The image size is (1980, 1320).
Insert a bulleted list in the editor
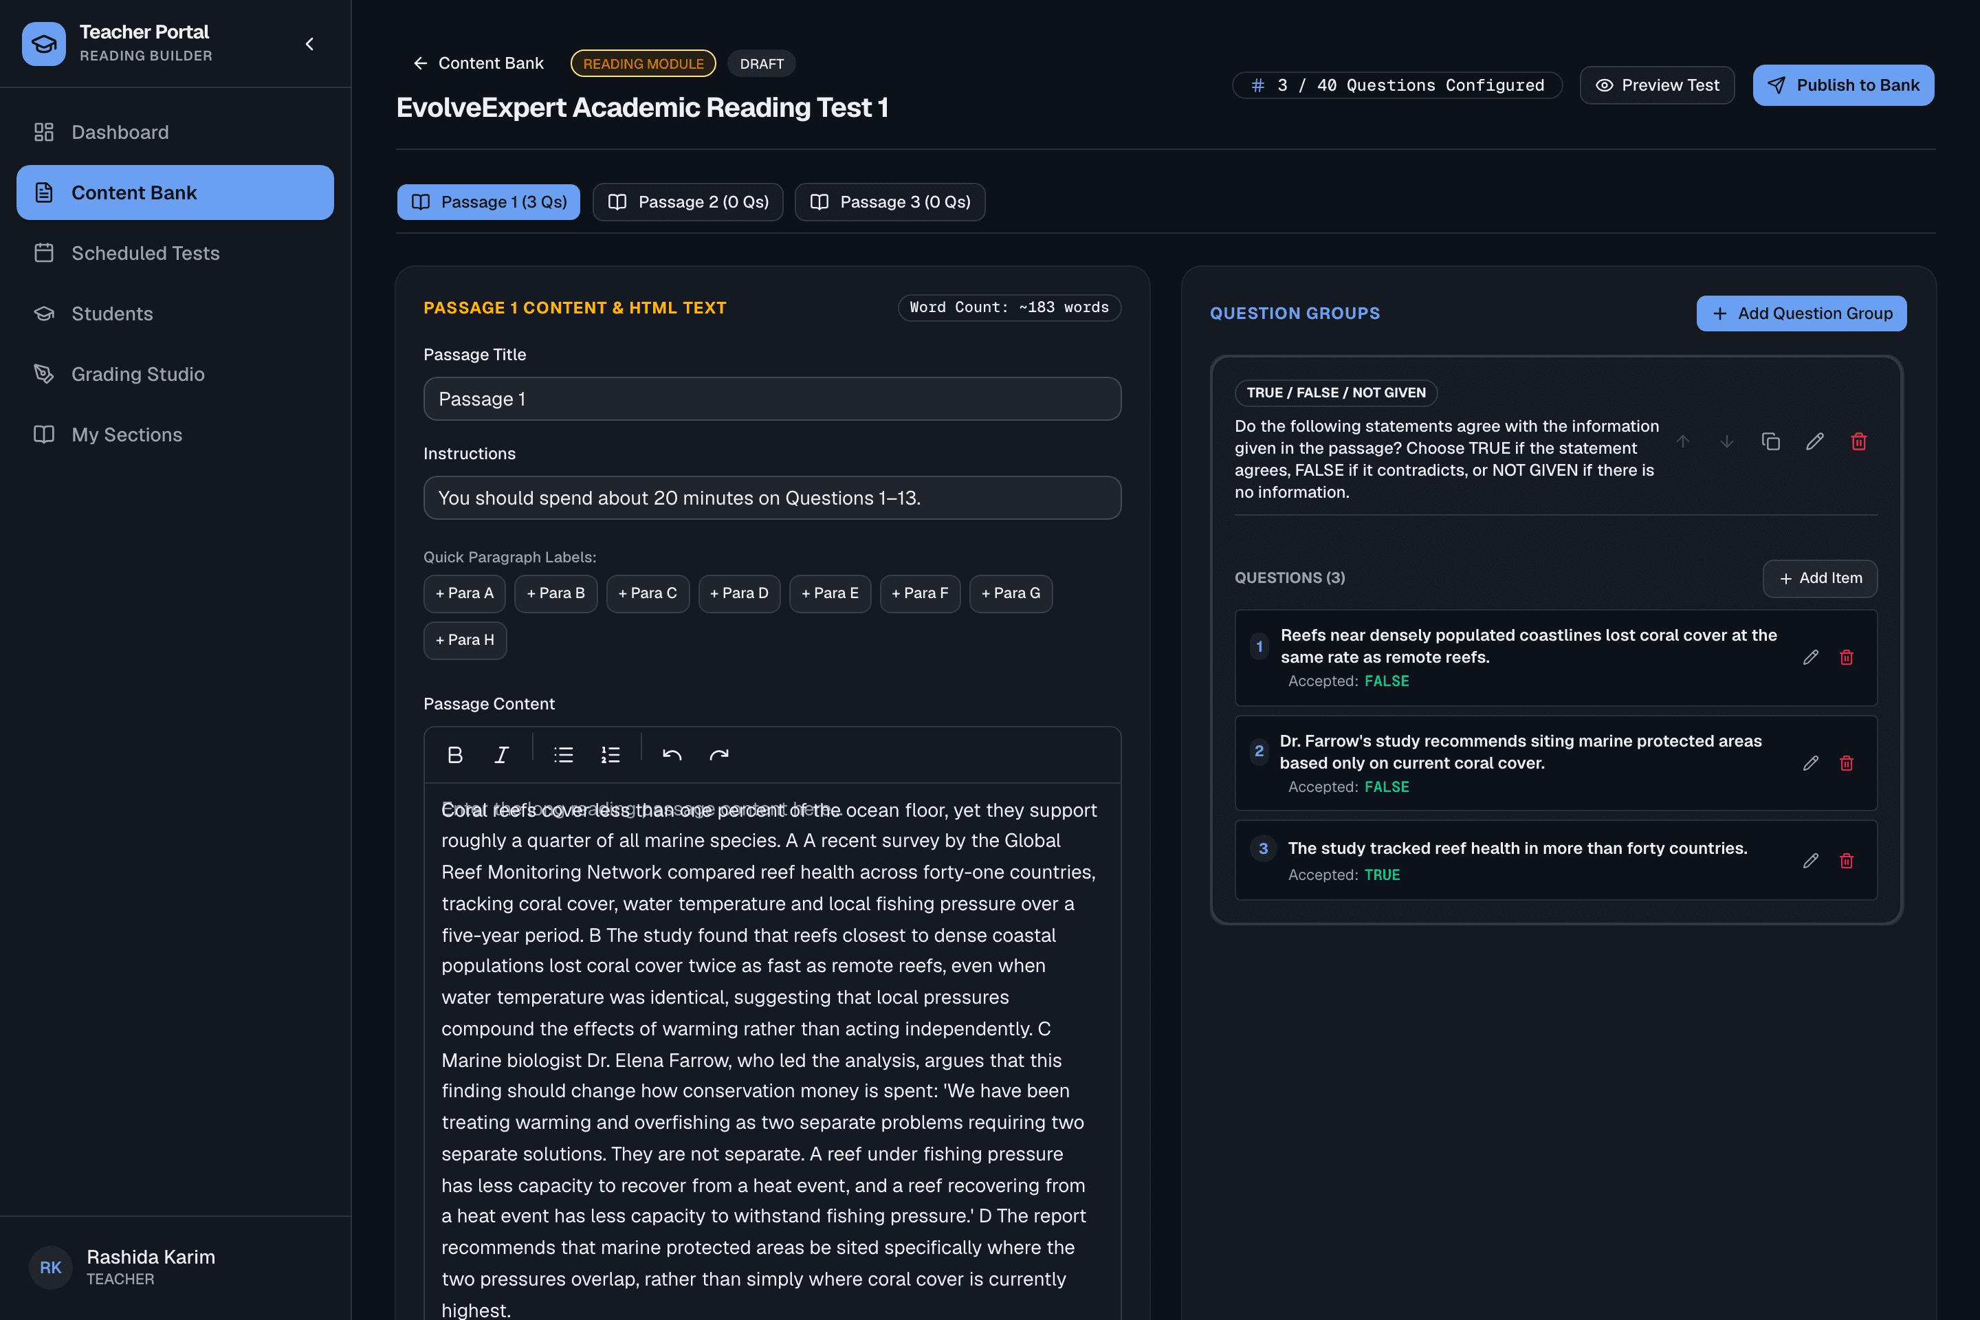point(564,755)
